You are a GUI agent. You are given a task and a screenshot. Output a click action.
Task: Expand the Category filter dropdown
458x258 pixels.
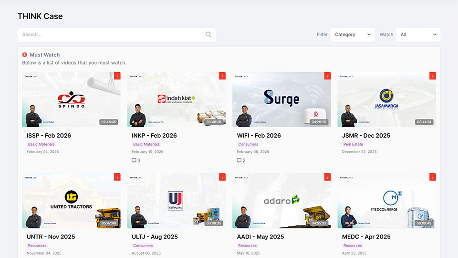352,34
